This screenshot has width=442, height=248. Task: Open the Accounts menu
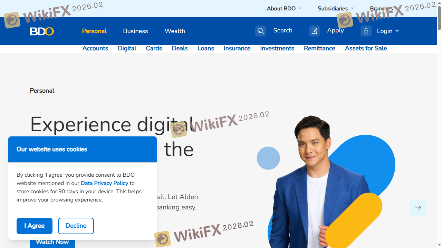pyautogui.click(x=95, y=49)
